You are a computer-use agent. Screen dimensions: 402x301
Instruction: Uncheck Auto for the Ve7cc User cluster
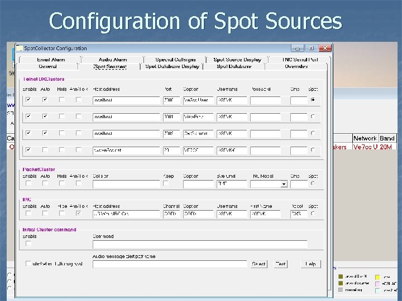[x=45, y=100]
